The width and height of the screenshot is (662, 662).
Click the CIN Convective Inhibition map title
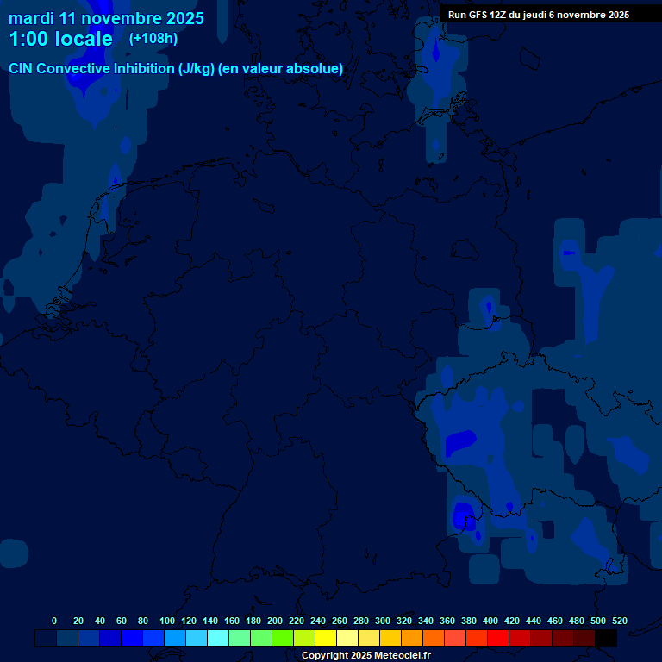(x=176, y=68)
